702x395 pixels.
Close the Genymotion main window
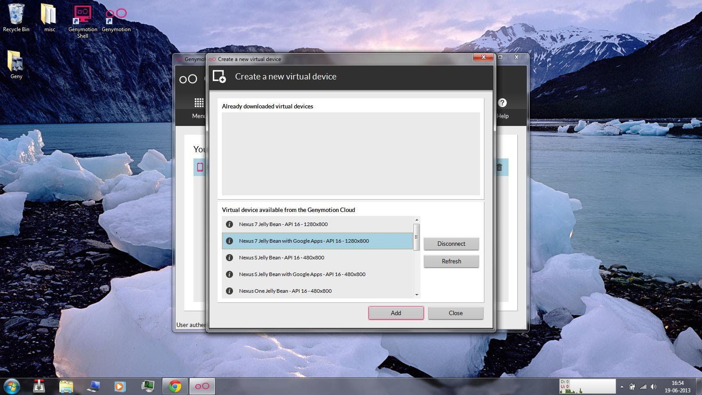(x=516, y=57)
